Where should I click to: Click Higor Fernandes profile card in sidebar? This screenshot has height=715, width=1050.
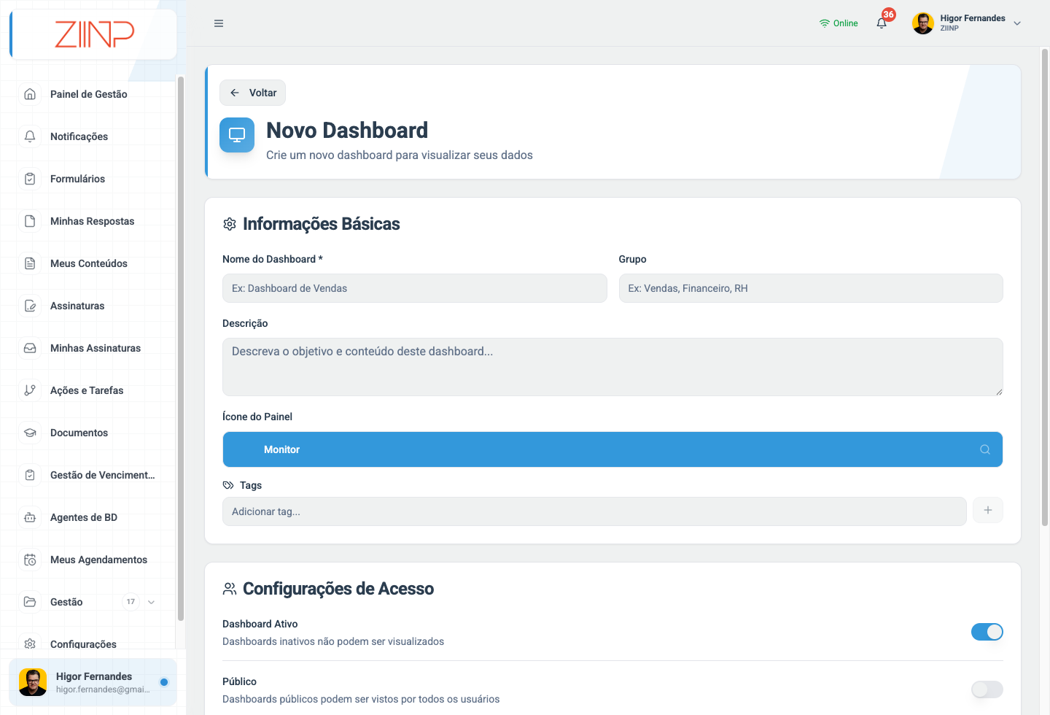pyautogui.click(x=93, y=682)
